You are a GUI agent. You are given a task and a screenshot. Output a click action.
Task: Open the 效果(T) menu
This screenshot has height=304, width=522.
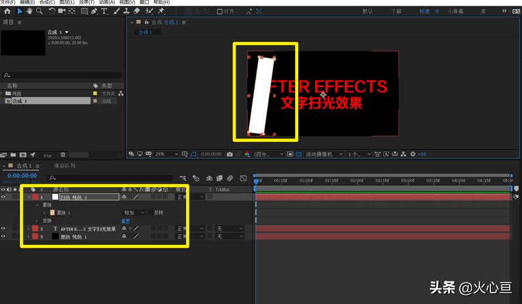86,2
